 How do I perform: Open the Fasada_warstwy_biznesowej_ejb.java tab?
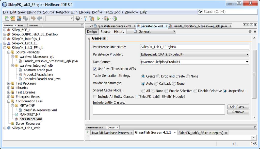click(x=200, y=26)
